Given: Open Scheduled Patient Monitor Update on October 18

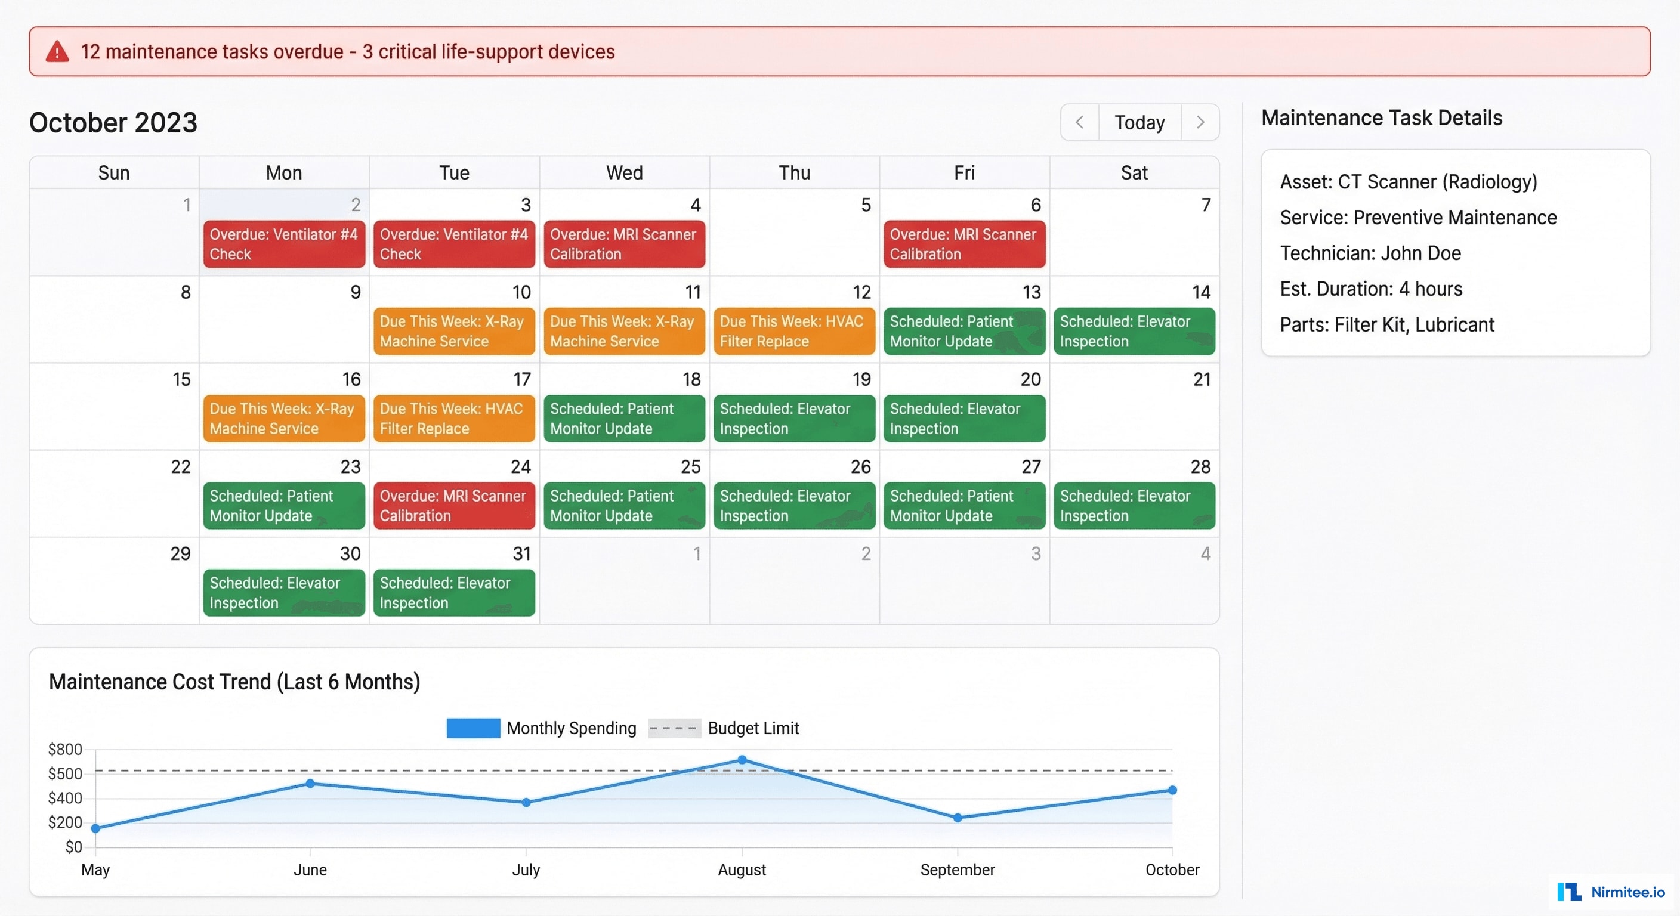Looking at the screenshot, I should click(x=624, y=419).
